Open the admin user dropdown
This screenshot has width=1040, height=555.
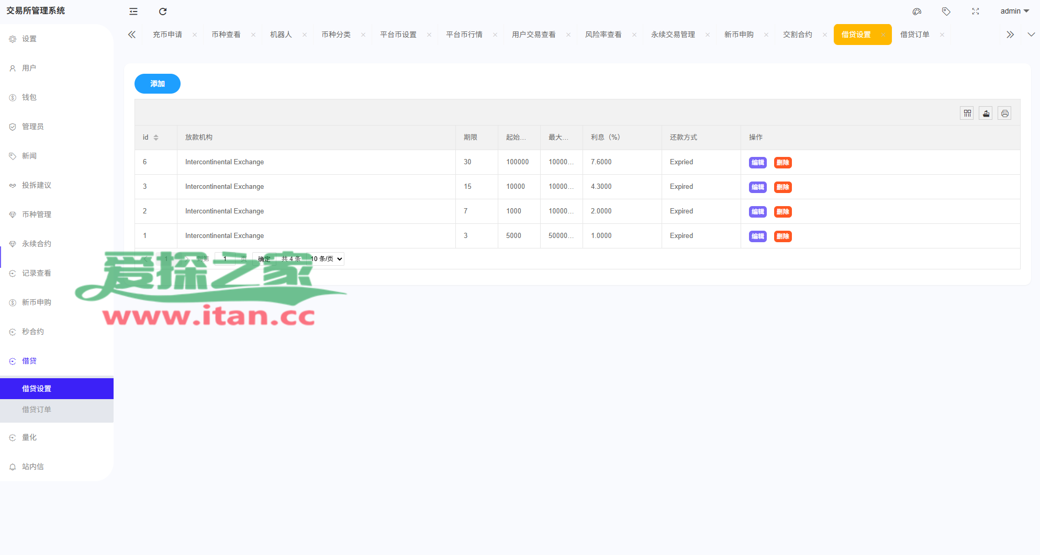pyautogui.click(x=1014, y=11)
